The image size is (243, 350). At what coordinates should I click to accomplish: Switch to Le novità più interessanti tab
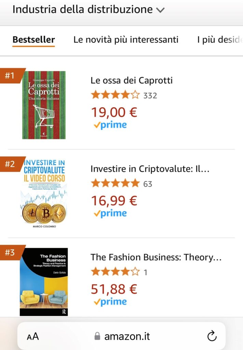[x=126, y=40]
